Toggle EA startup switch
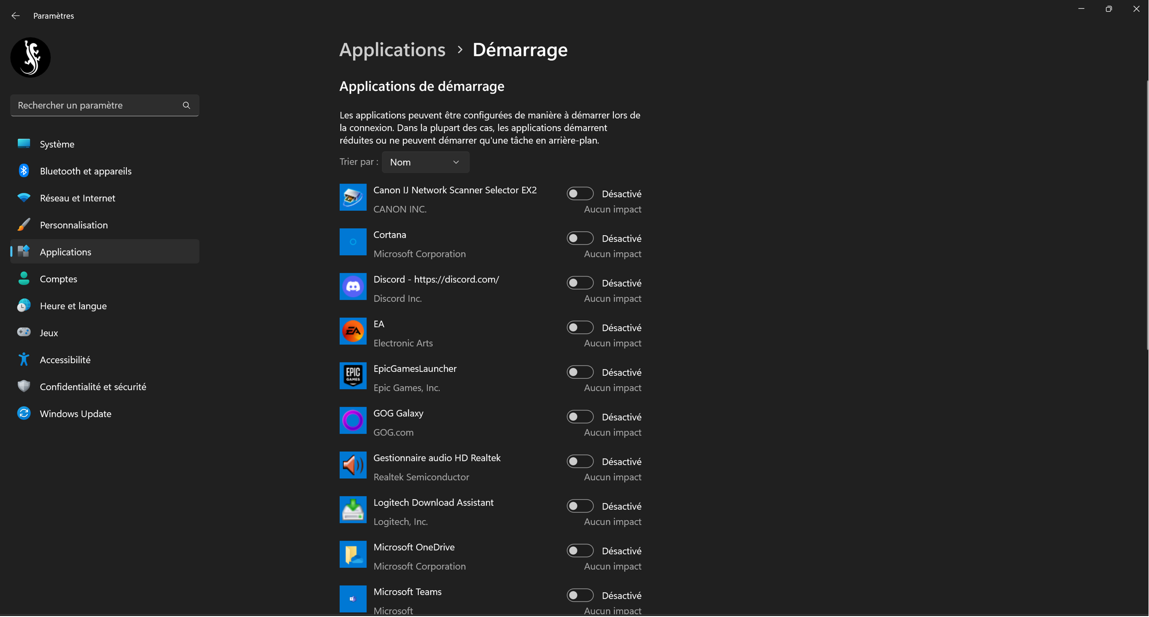The height and width of the screenshot is (617, 1149). tap(580, 328)
